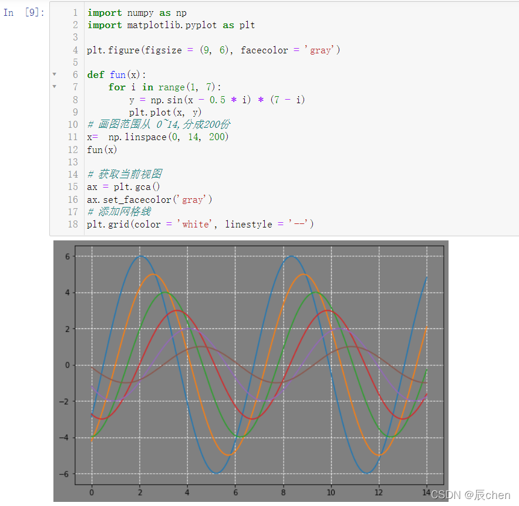Click line number 18 in gutter
Image resolution: width=519 pixels, height=506 pixels.
[73, 224]
